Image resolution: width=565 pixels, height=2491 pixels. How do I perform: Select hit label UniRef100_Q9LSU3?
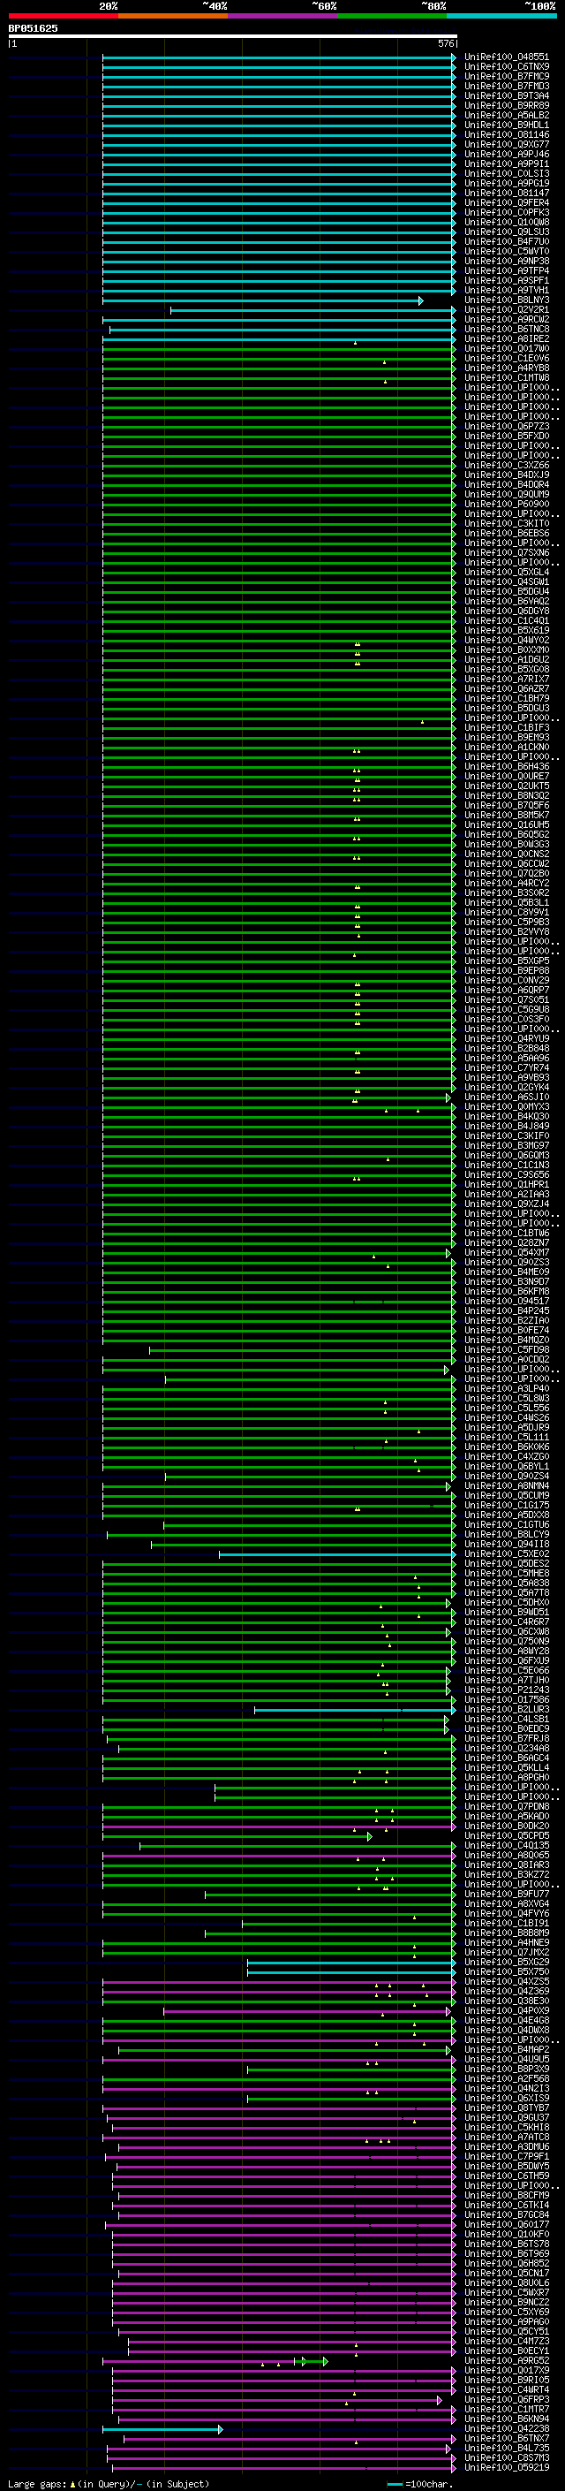(x=506, y=232)
